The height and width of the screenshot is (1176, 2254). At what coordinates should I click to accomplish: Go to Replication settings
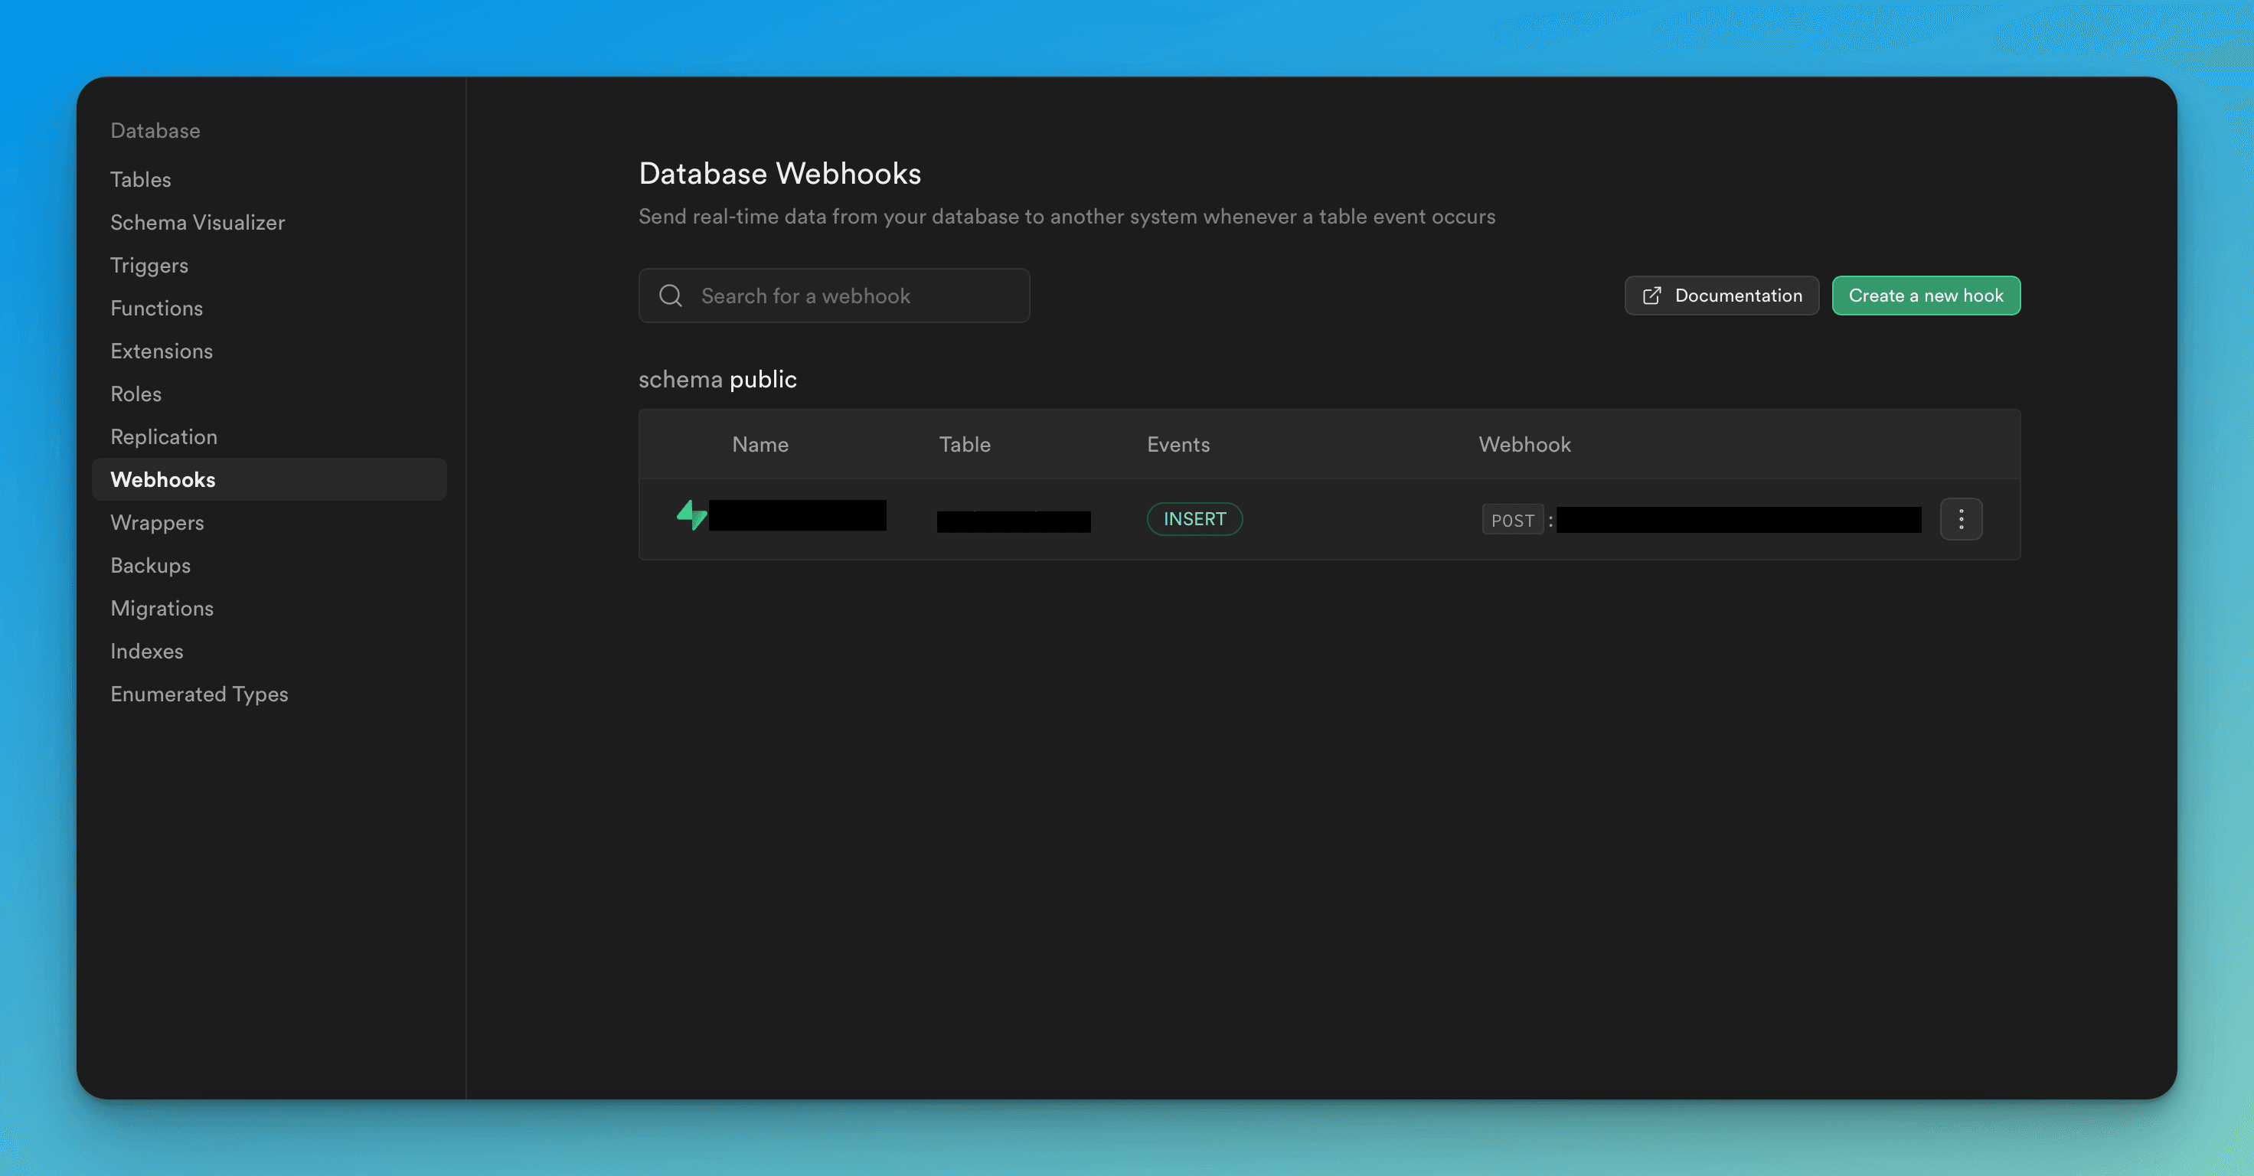pyautogui.click(x=164, y=436)
